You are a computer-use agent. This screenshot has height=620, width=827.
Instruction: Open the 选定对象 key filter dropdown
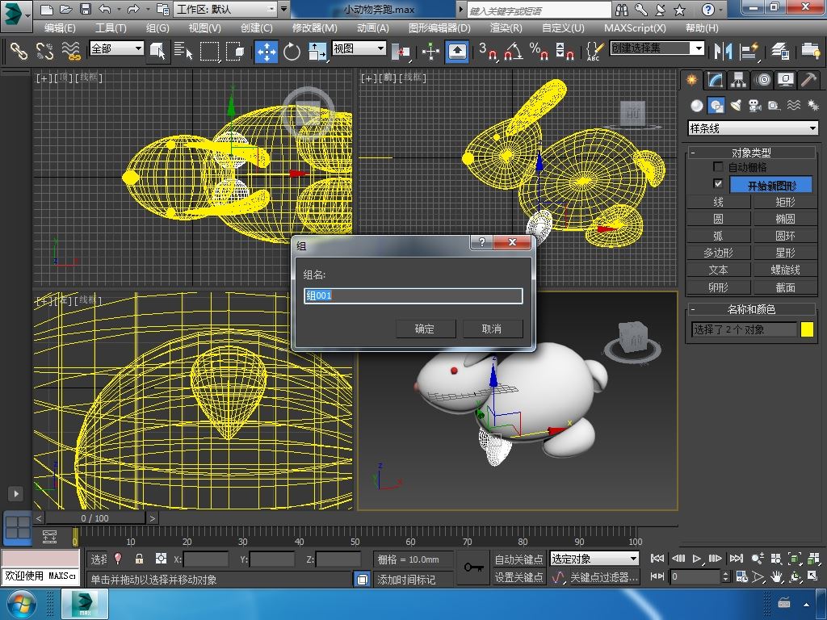[594, 559]
